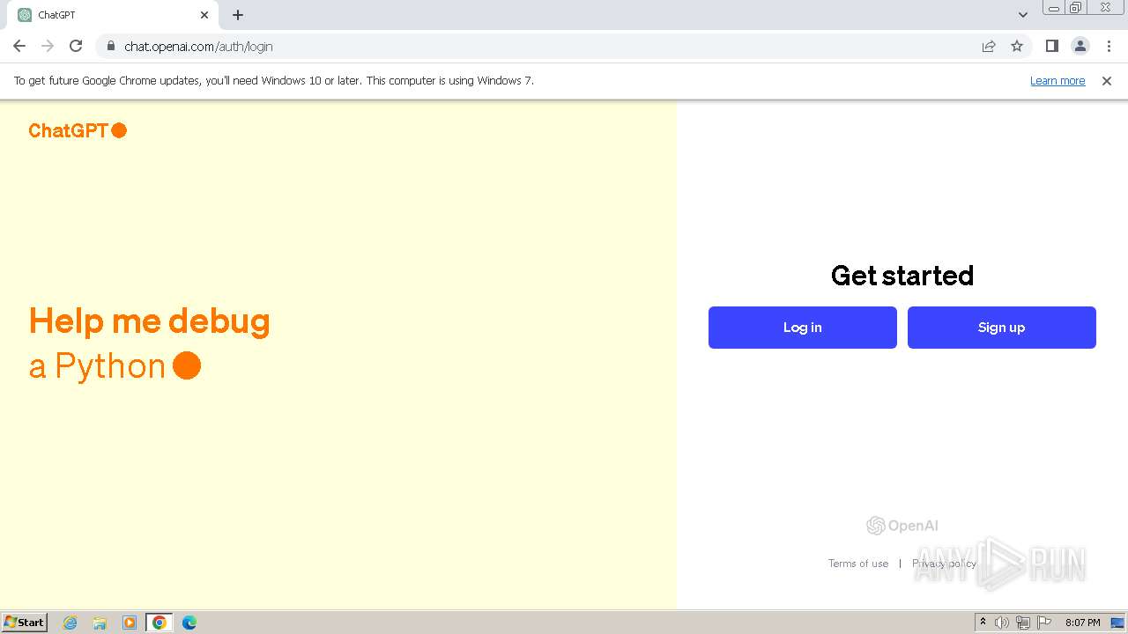The height and width of the screenshot is (634, 1128).
Task: Click the 'Get started' heading
Action: tap(902, 276)
